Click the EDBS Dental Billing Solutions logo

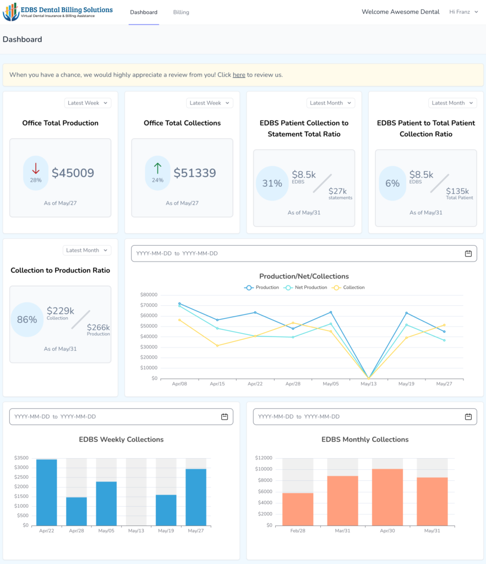pyautogui.click(x=58, y=12)
